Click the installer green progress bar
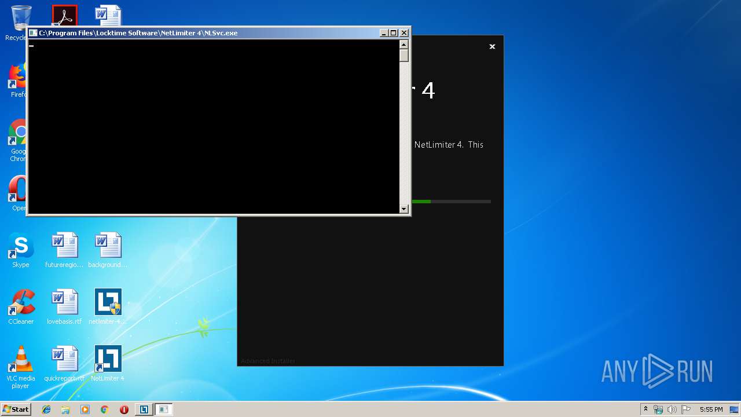This screenshot has width=741, height=417. coord(421,202)
